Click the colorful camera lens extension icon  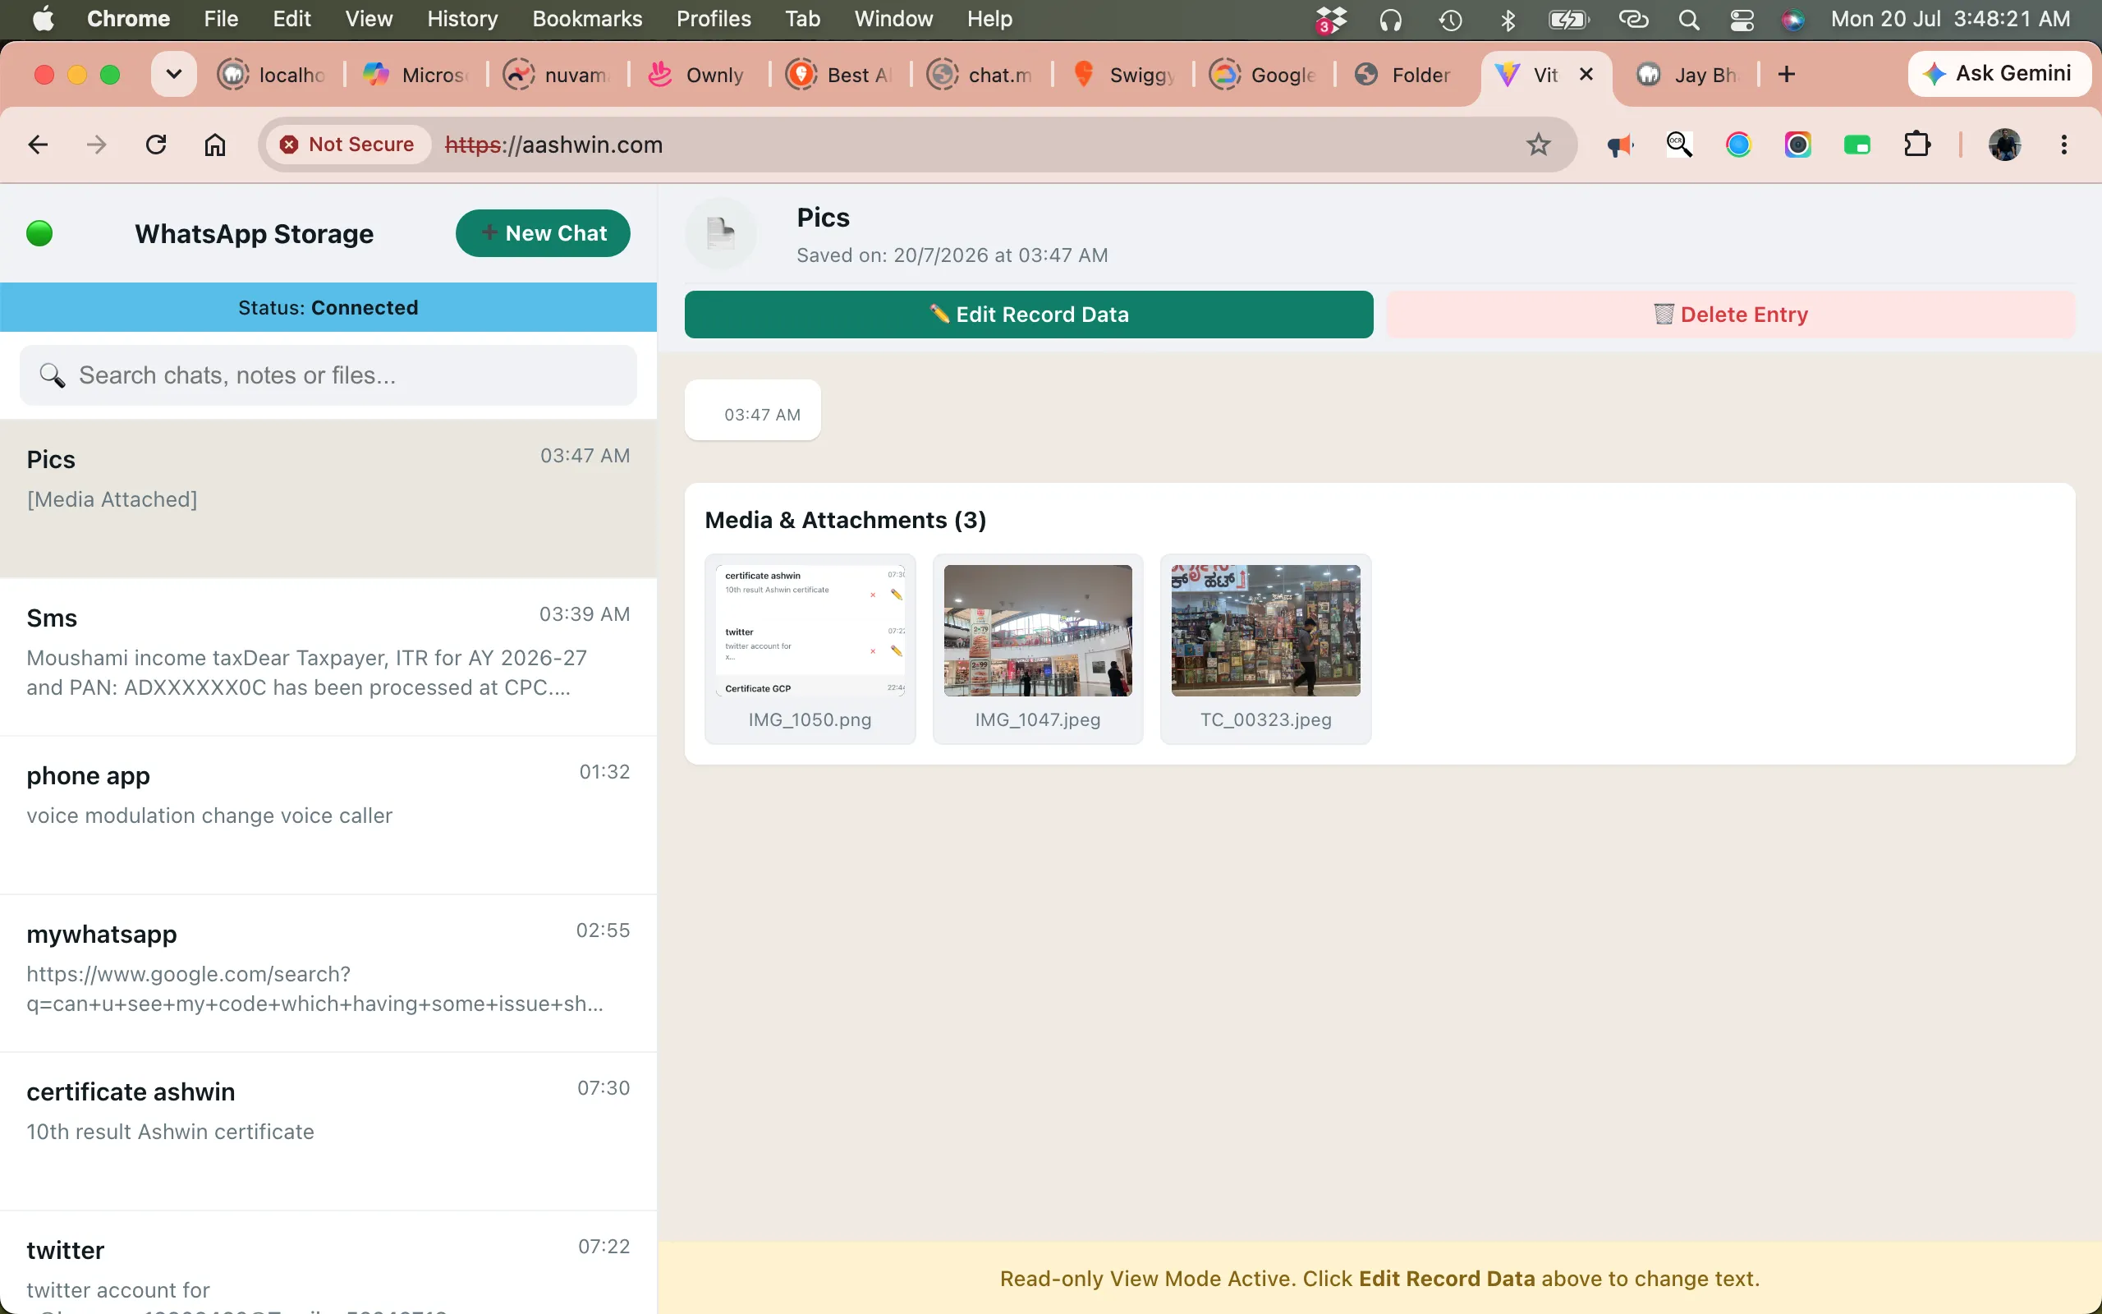click(x=1798, y=145)
